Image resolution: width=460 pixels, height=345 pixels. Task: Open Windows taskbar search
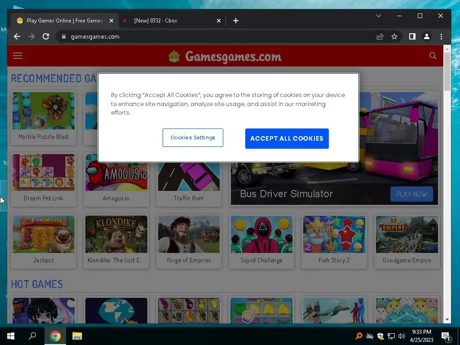(x=32, y=336)
